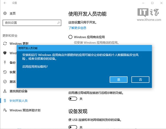166x129 pixels.
Task: Click heading 设备发现
Action: [78, 111]
